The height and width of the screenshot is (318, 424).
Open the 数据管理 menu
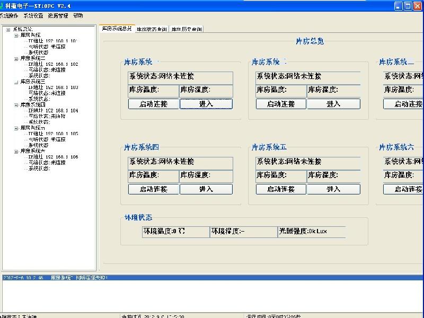tap(58, 16)
